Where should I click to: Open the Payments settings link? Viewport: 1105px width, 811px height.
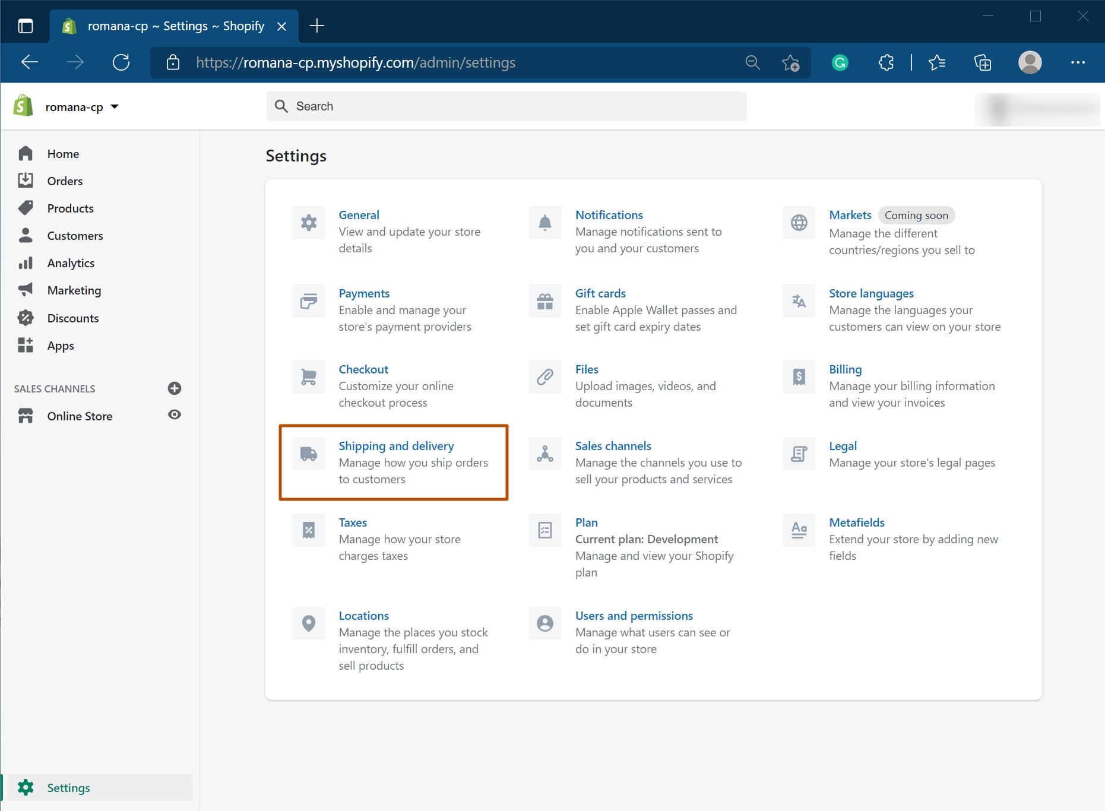coord(364,293)
